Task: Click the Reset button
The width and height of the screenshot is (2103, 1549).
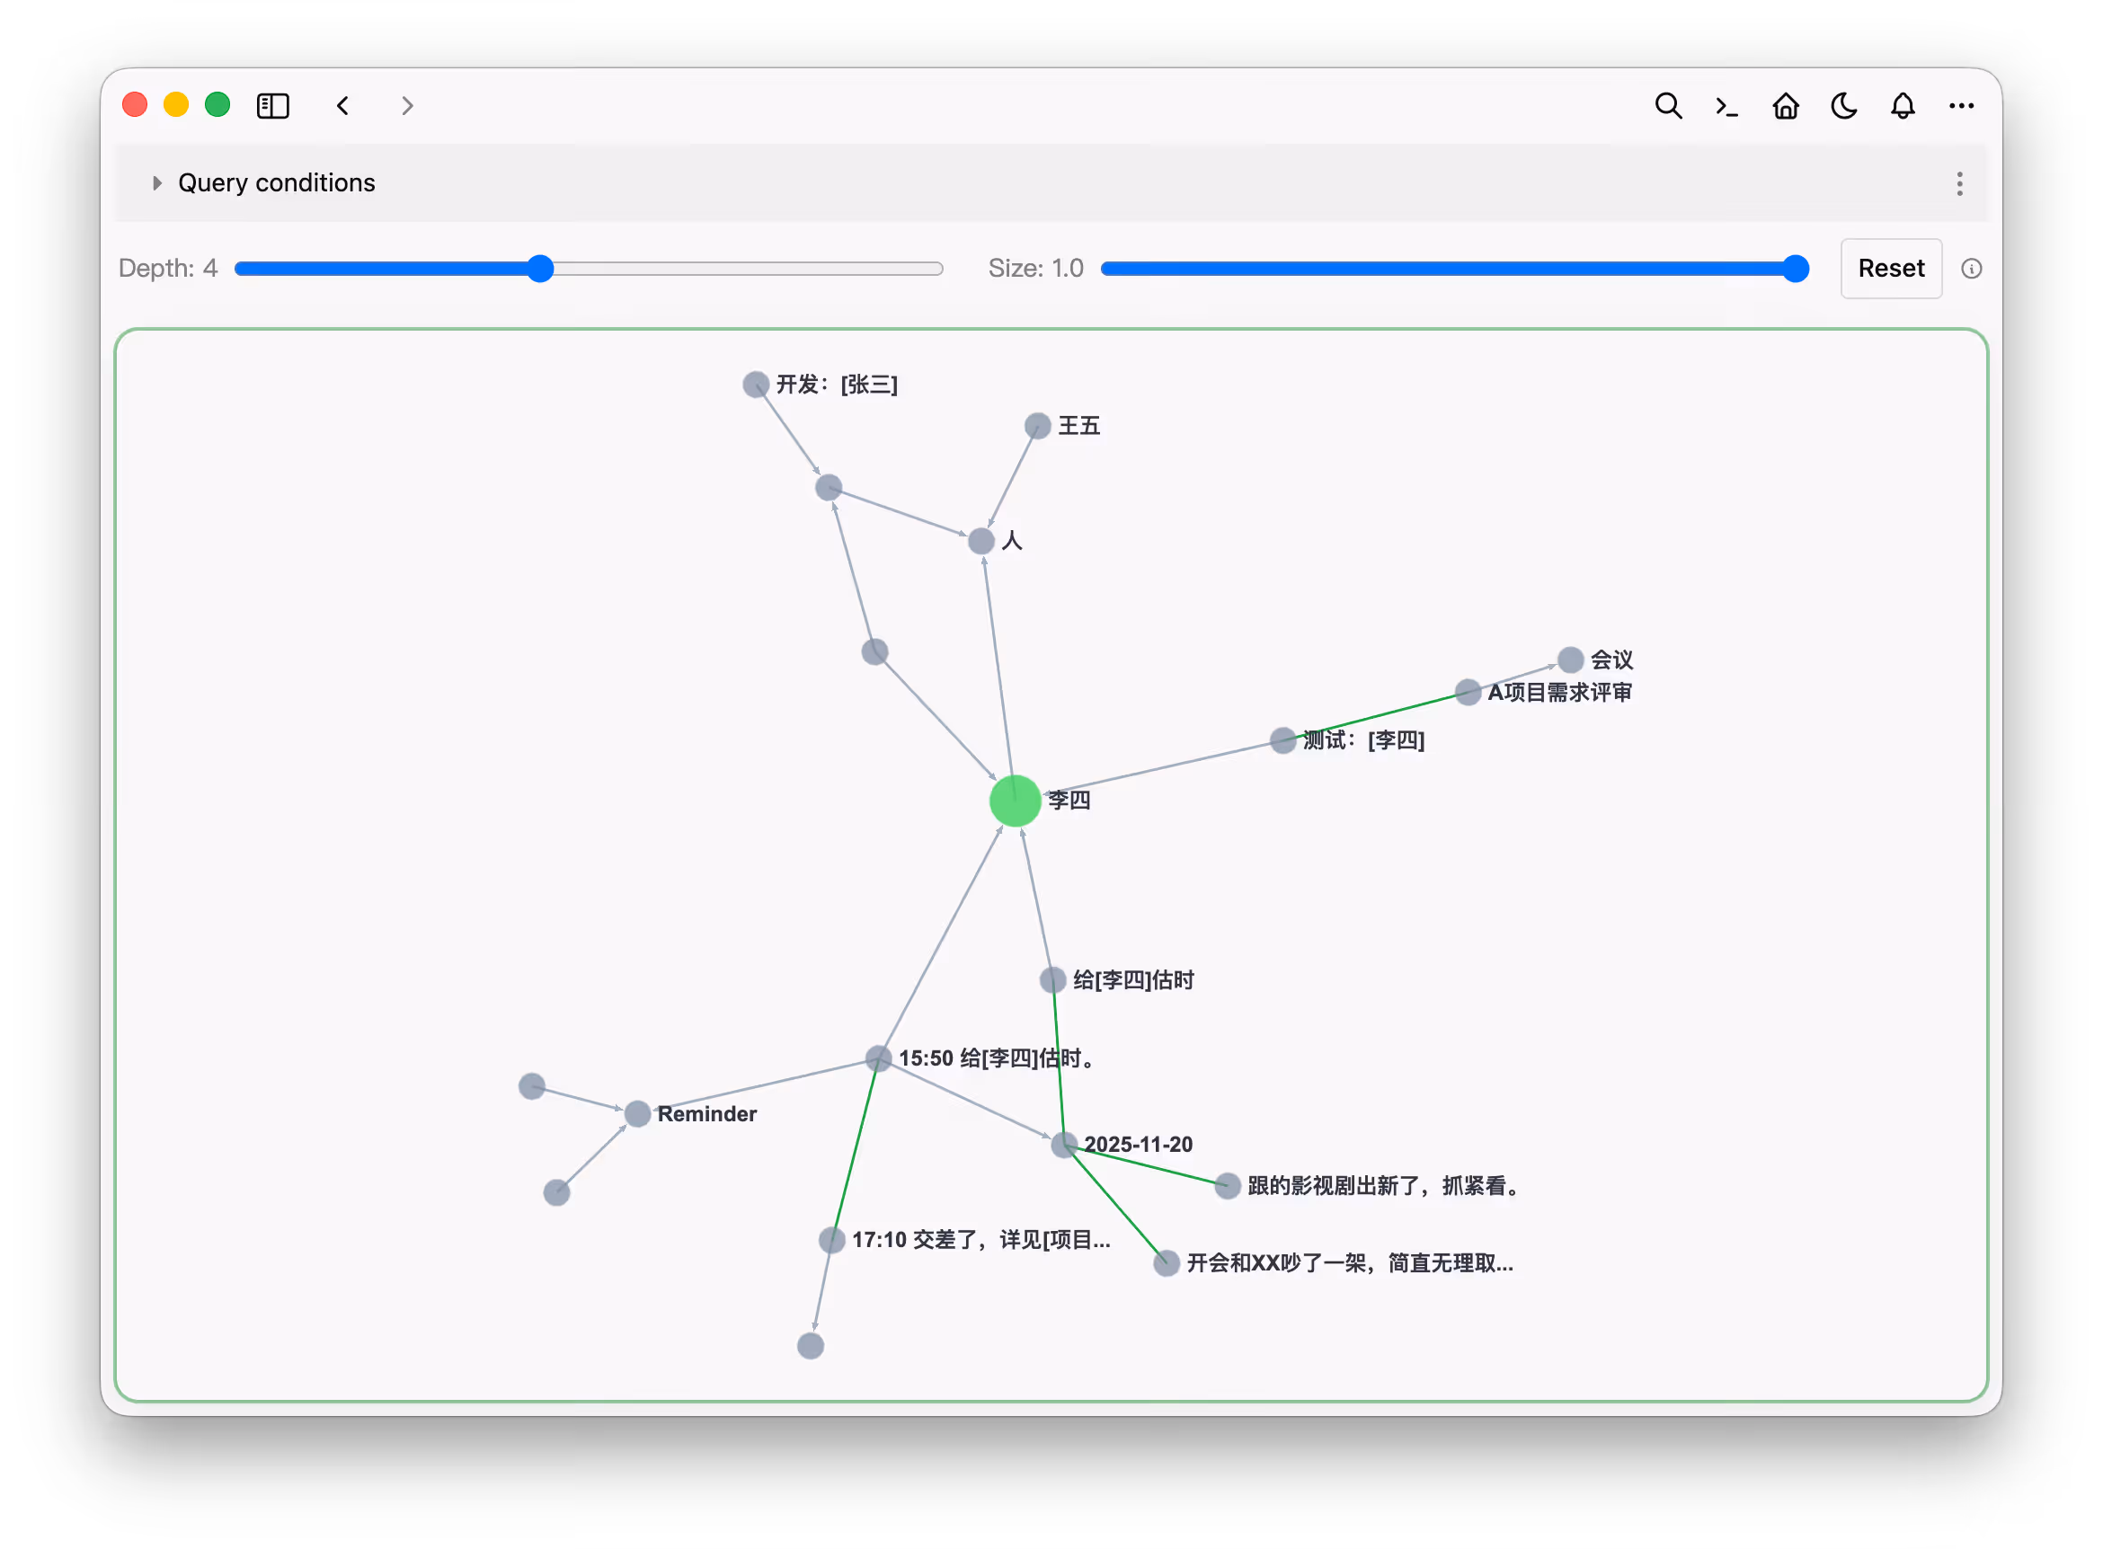Action: tap(1891, 270)
